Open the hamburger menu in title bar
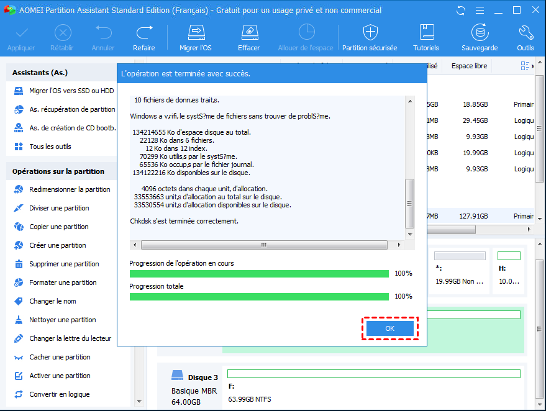The image size is (546, 411). pyautogui.click(x=480, y=11)
